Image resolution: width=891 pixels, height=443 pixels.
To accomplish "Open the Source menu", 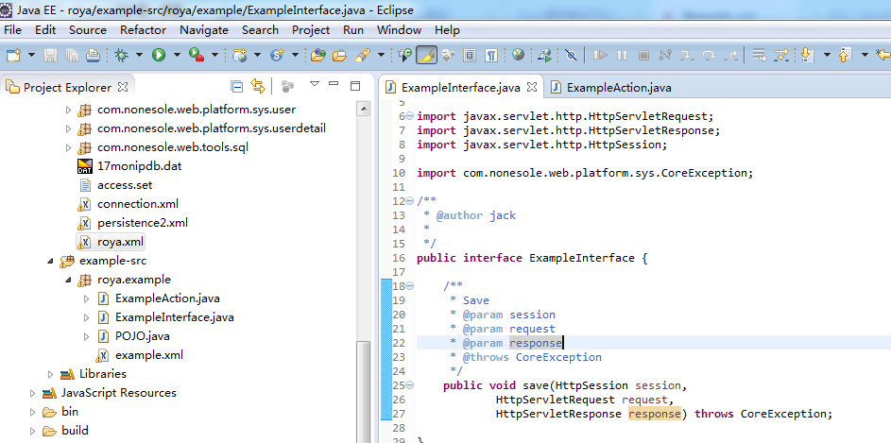I will tap(88, 30).
